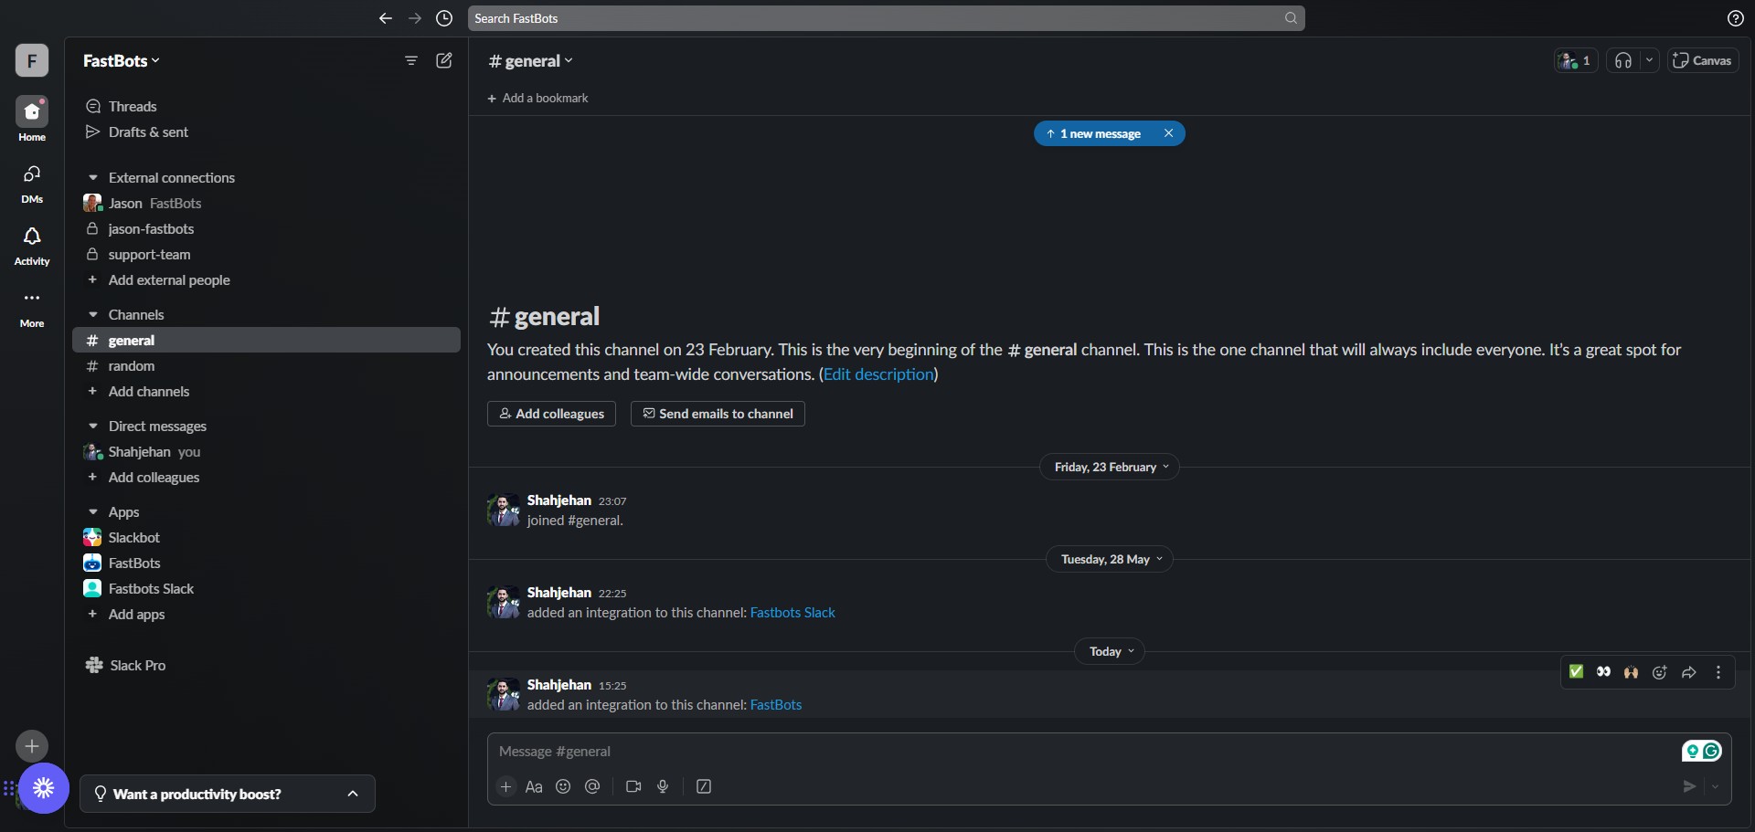Open Today date dropdown

[x=1110, y=652]
